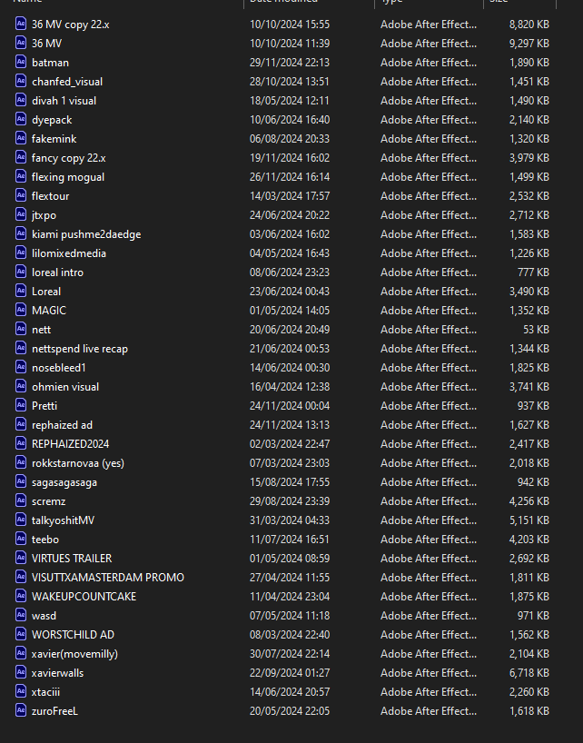Click the file icon for xtaciii
583x743 pixels.
[22, 691]
